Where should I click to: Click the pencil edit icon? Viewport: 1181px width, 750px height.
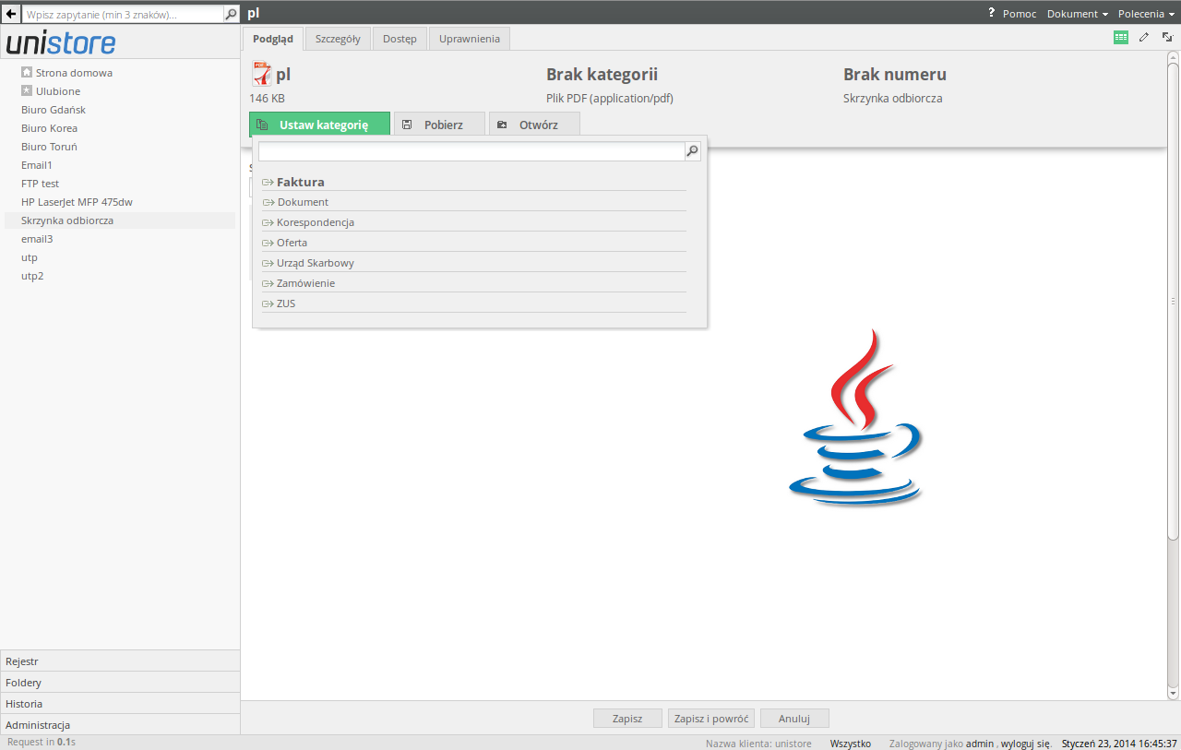tap(1144, 38)
